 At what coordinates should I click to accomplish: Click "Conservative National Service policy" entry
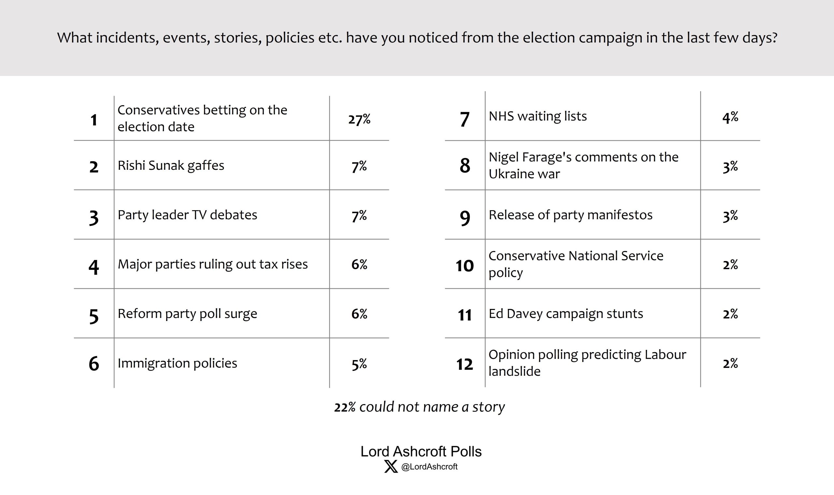point(576,264)
